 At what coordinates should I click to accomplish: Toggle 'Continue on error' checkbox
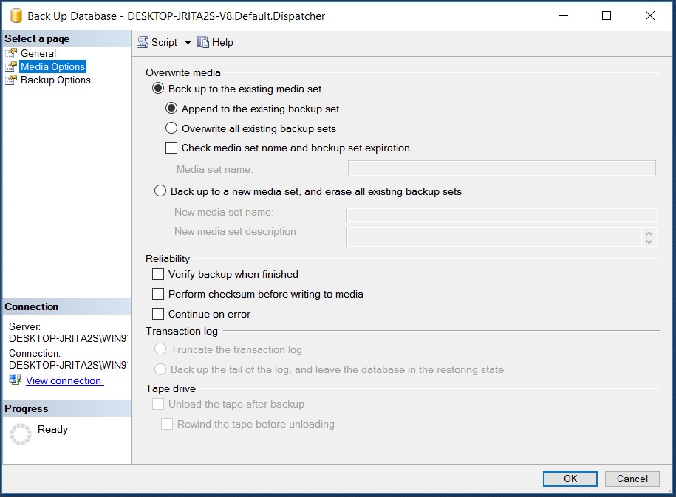tap(158, 314)
